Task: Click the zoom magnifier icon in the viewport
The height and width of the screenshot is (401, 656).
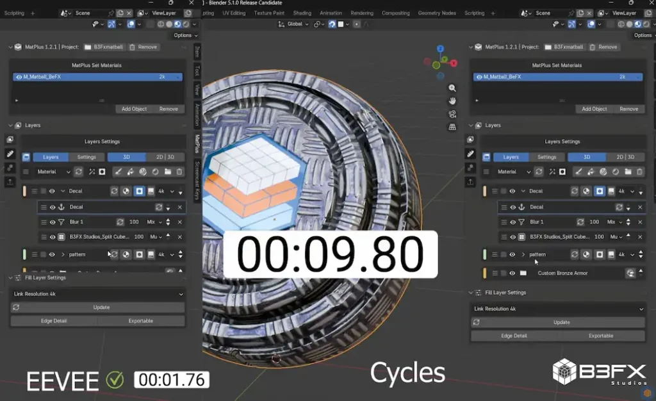Action: click(452, 88)
